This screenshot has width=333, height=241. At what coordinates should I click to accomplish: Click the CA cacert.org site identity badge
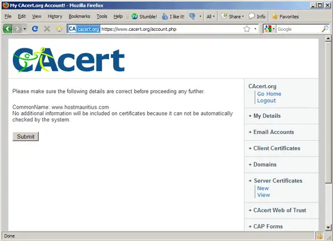84,29
